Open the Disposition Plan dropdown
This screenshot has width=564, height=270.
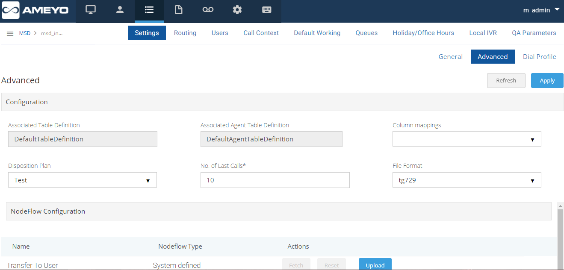point(82,180)
